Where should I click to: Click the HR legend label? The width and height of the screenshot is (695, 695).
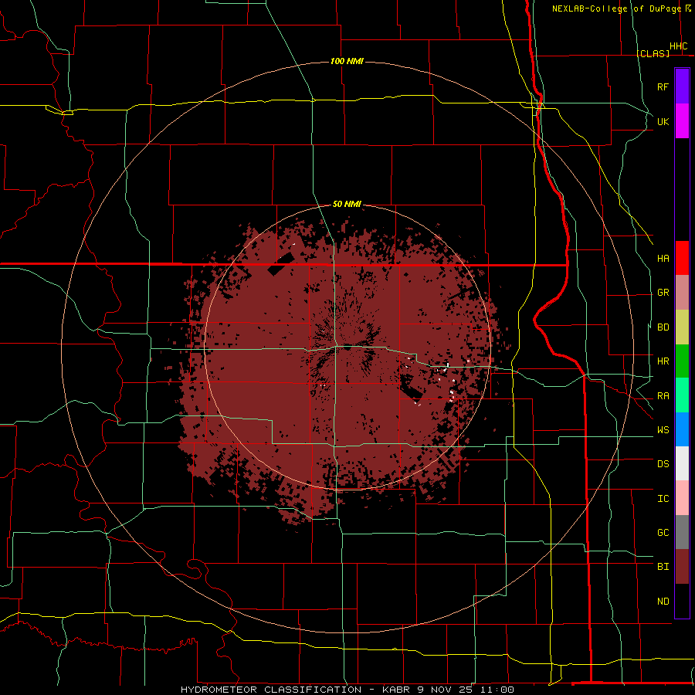663,361
